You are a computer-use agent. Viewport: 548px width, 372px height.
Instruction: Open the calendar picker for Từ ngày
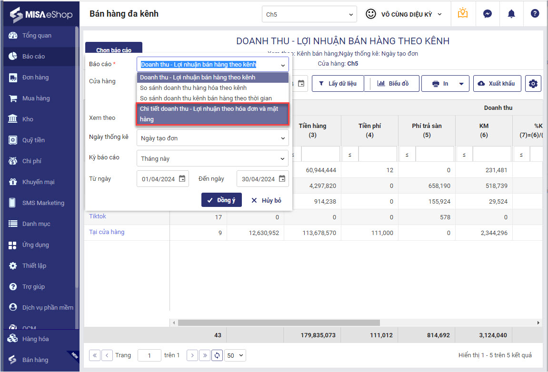182,178
